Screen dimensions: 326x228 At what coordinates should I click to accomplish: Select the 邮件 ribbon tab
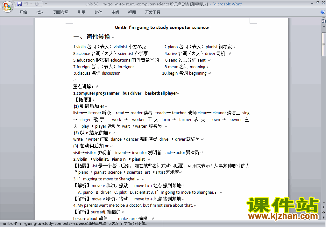(x=98, y=12)
